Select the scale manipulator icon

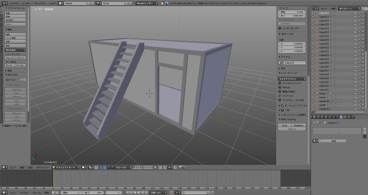click(113, 167)
